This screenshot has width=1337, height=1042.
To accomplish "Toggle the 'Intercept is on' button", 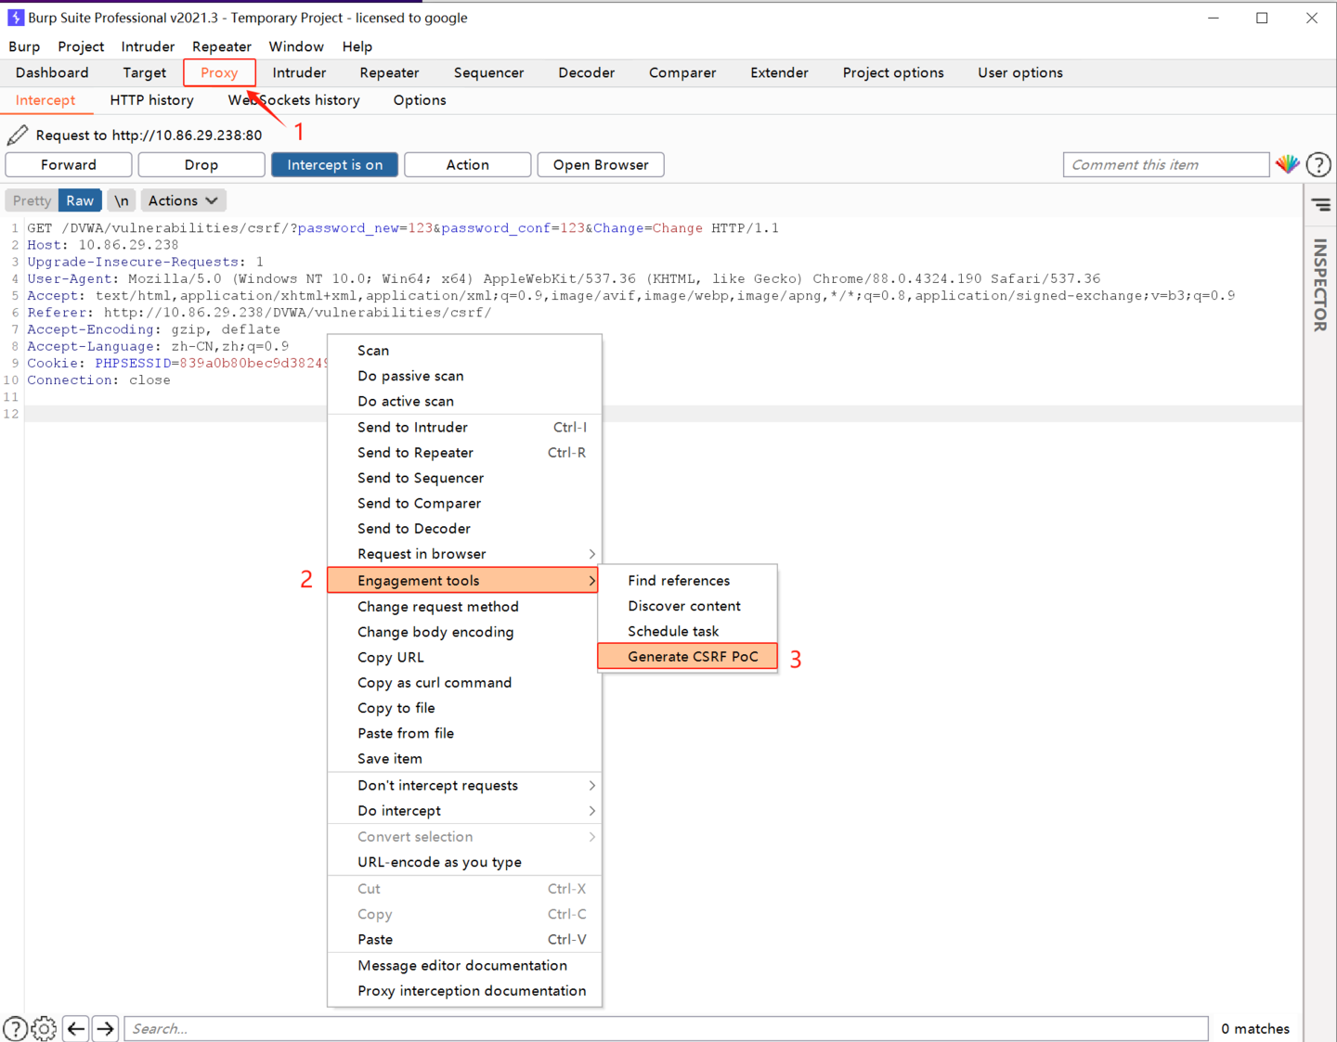I will tap(334, 165).
